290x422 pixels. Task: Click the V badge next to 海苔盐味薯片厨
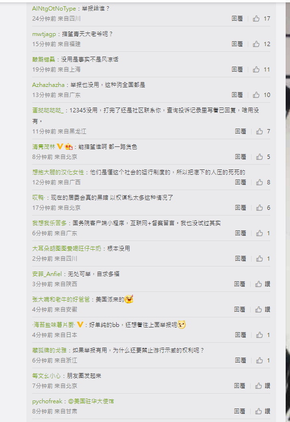click(x=80, y=325)
